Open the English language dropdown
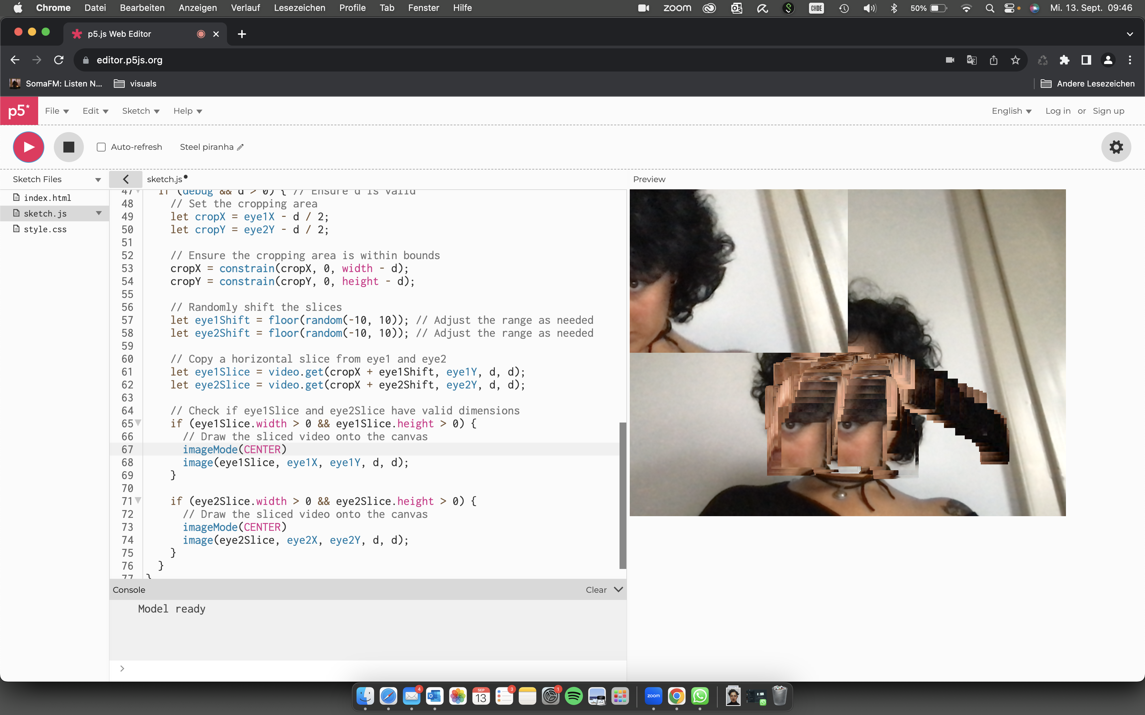This screenshot has height=715, width=1145. coord(1011,110)
